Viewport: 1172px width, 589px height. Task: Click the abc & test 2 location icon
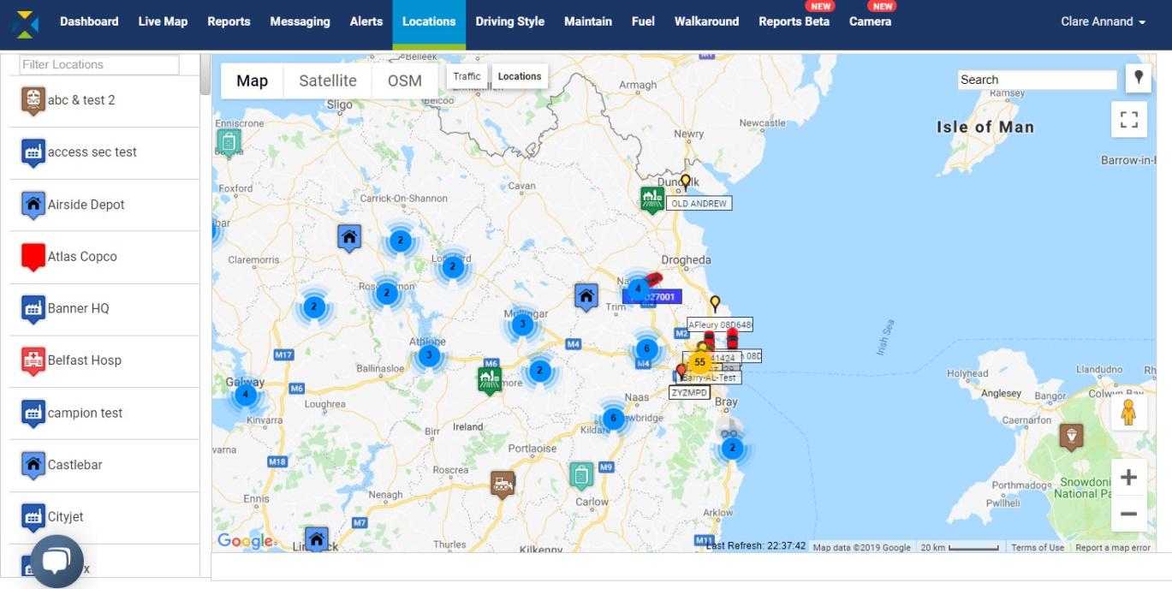pos(33,101)
